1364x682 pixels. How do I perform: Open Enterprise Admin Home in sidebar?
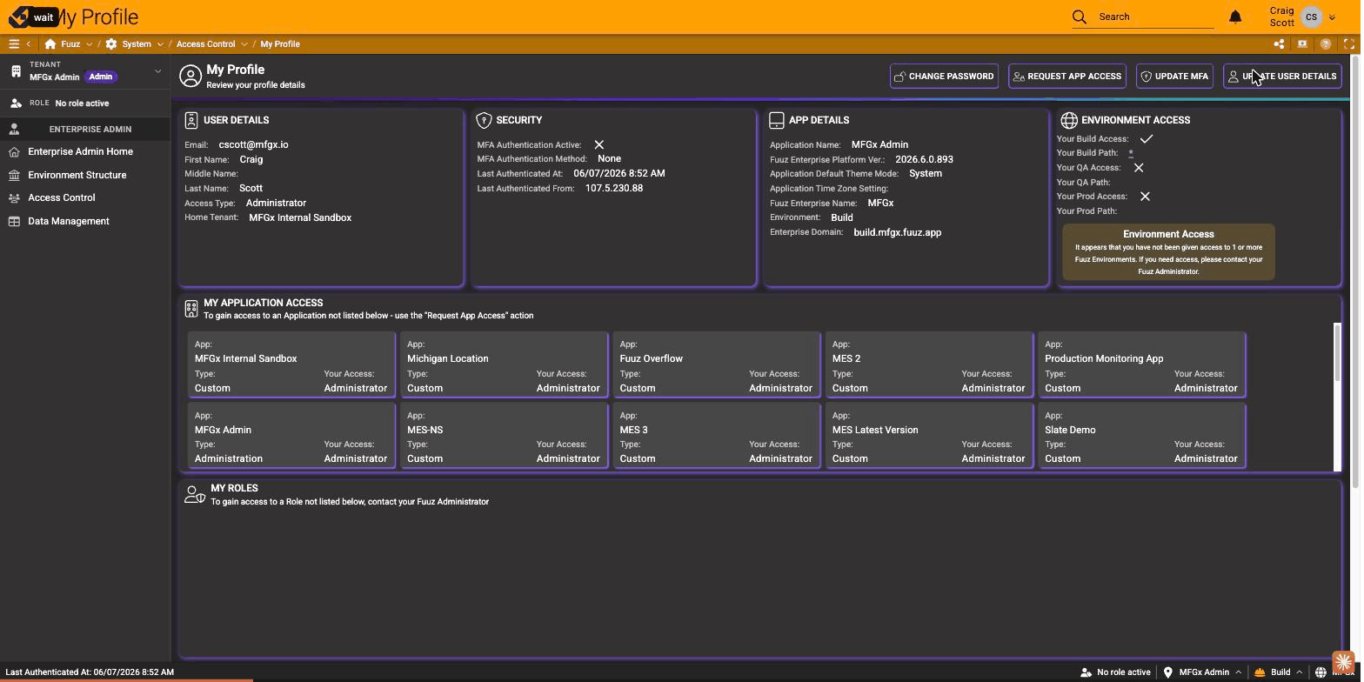(x=85, y=151)
